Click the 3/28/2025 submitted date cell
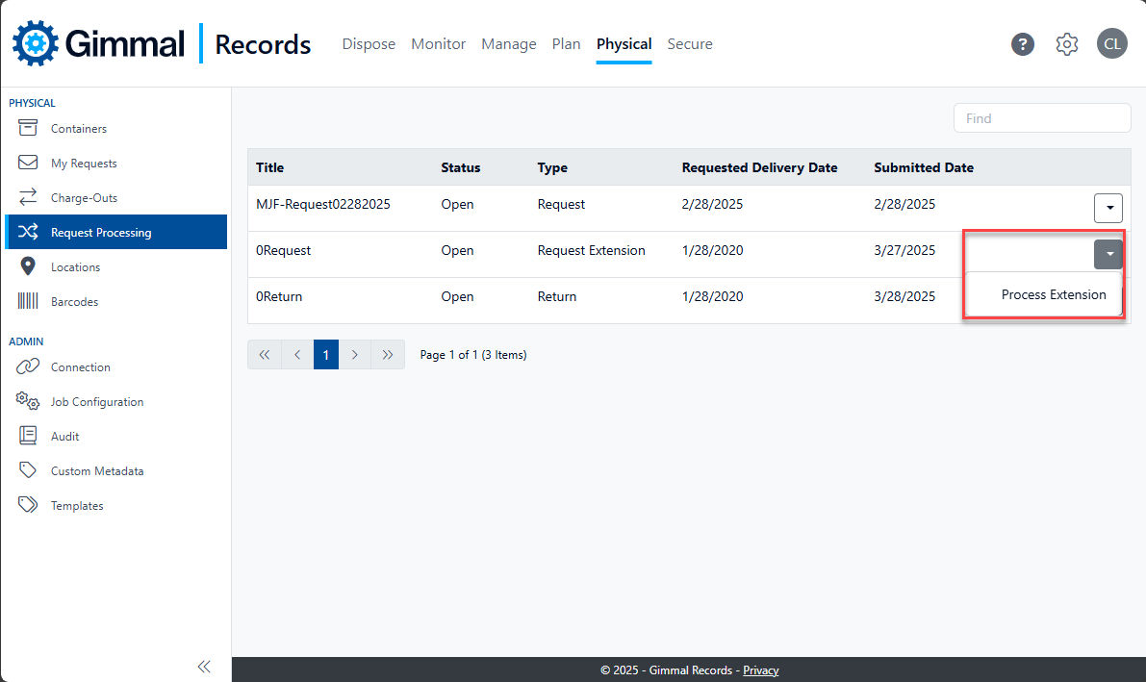 [x=904, y=296]
